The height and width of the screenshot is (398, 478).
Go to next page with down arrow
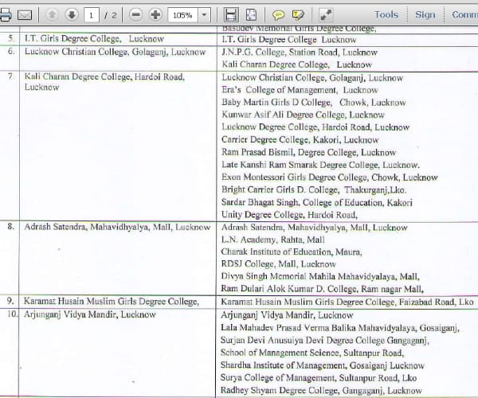point(72,14)
